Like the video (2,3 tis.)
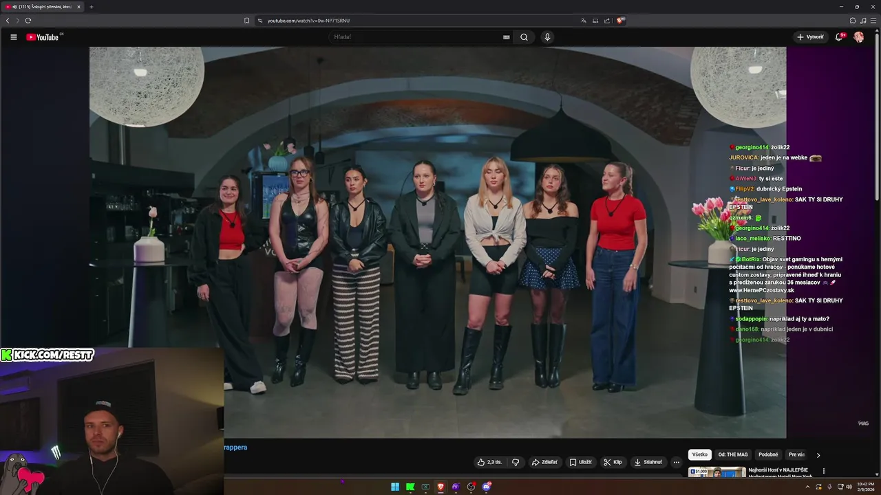The height and width of the screenshot is (495, 881). click(489, 462)
